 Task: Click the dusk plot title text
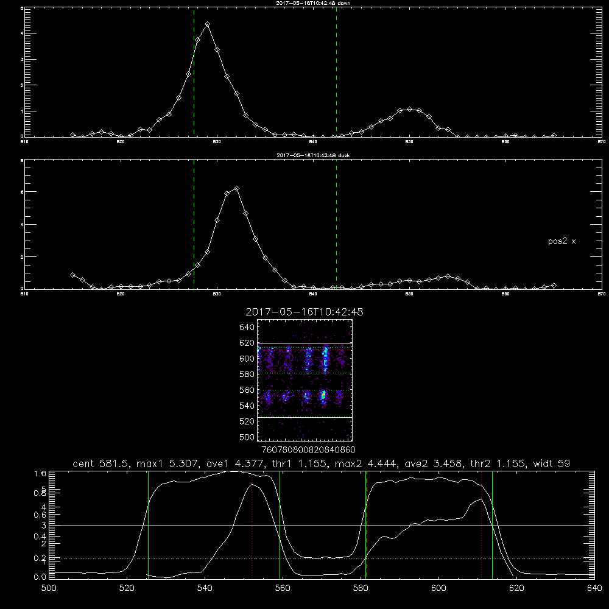[313, 155]
